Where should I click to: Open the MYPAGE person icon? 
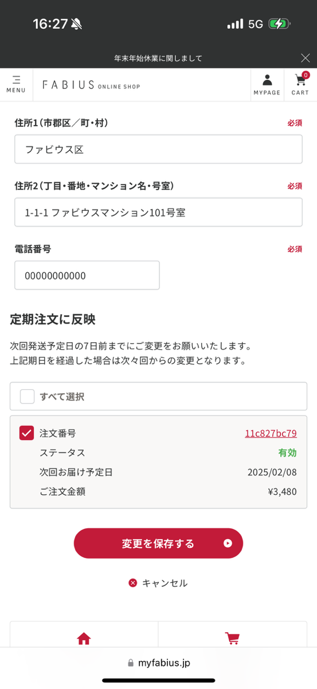[x=267, y=84]
